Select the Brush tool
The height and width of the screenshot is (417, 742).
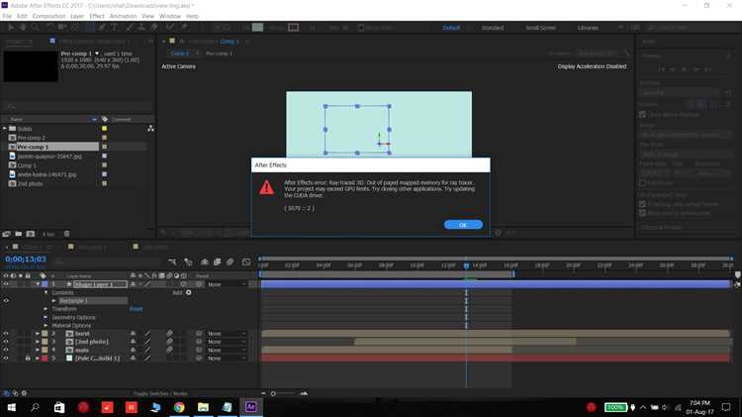[130, 28]
